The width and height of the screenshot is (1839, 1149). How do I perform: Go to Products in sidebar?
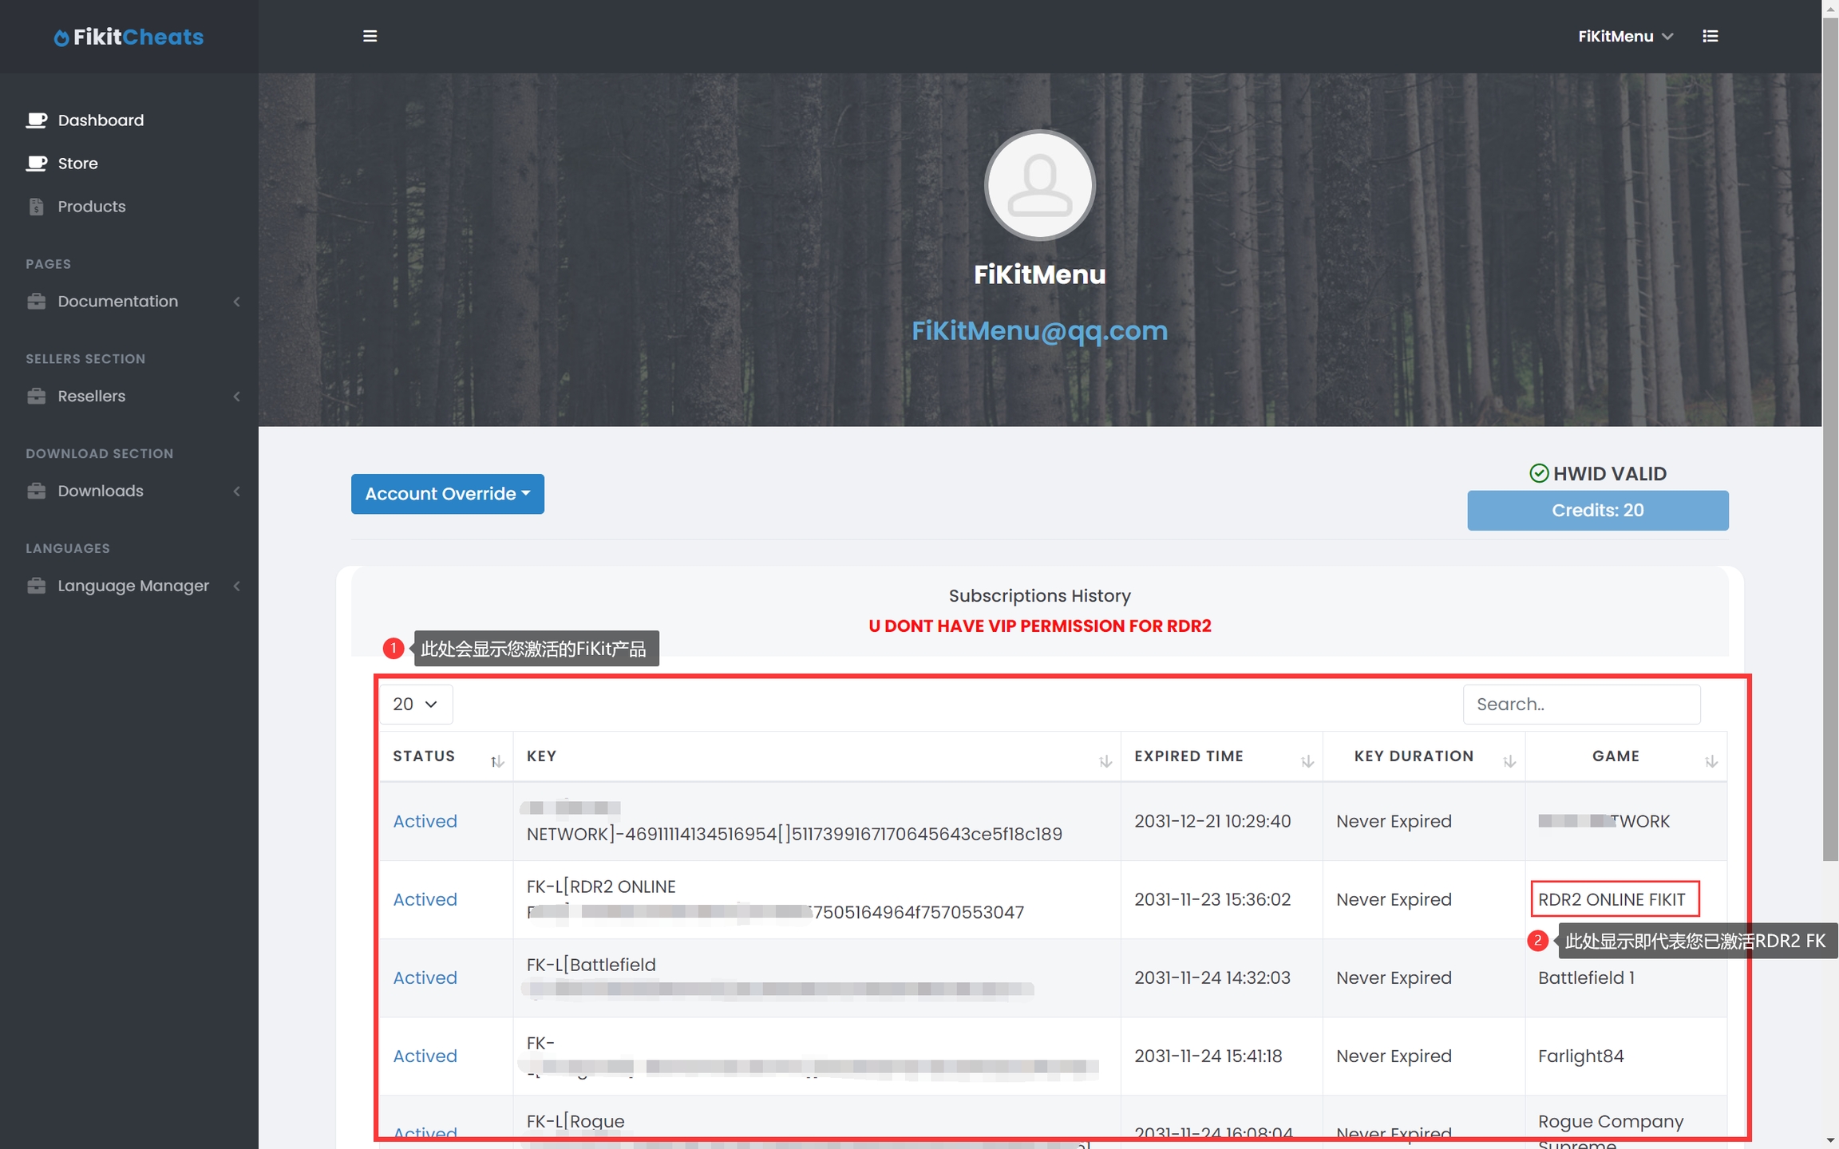point(91,207)
